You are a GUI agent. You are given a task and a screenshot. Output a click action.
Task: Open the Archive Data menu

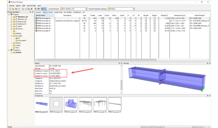pos(31,6)
